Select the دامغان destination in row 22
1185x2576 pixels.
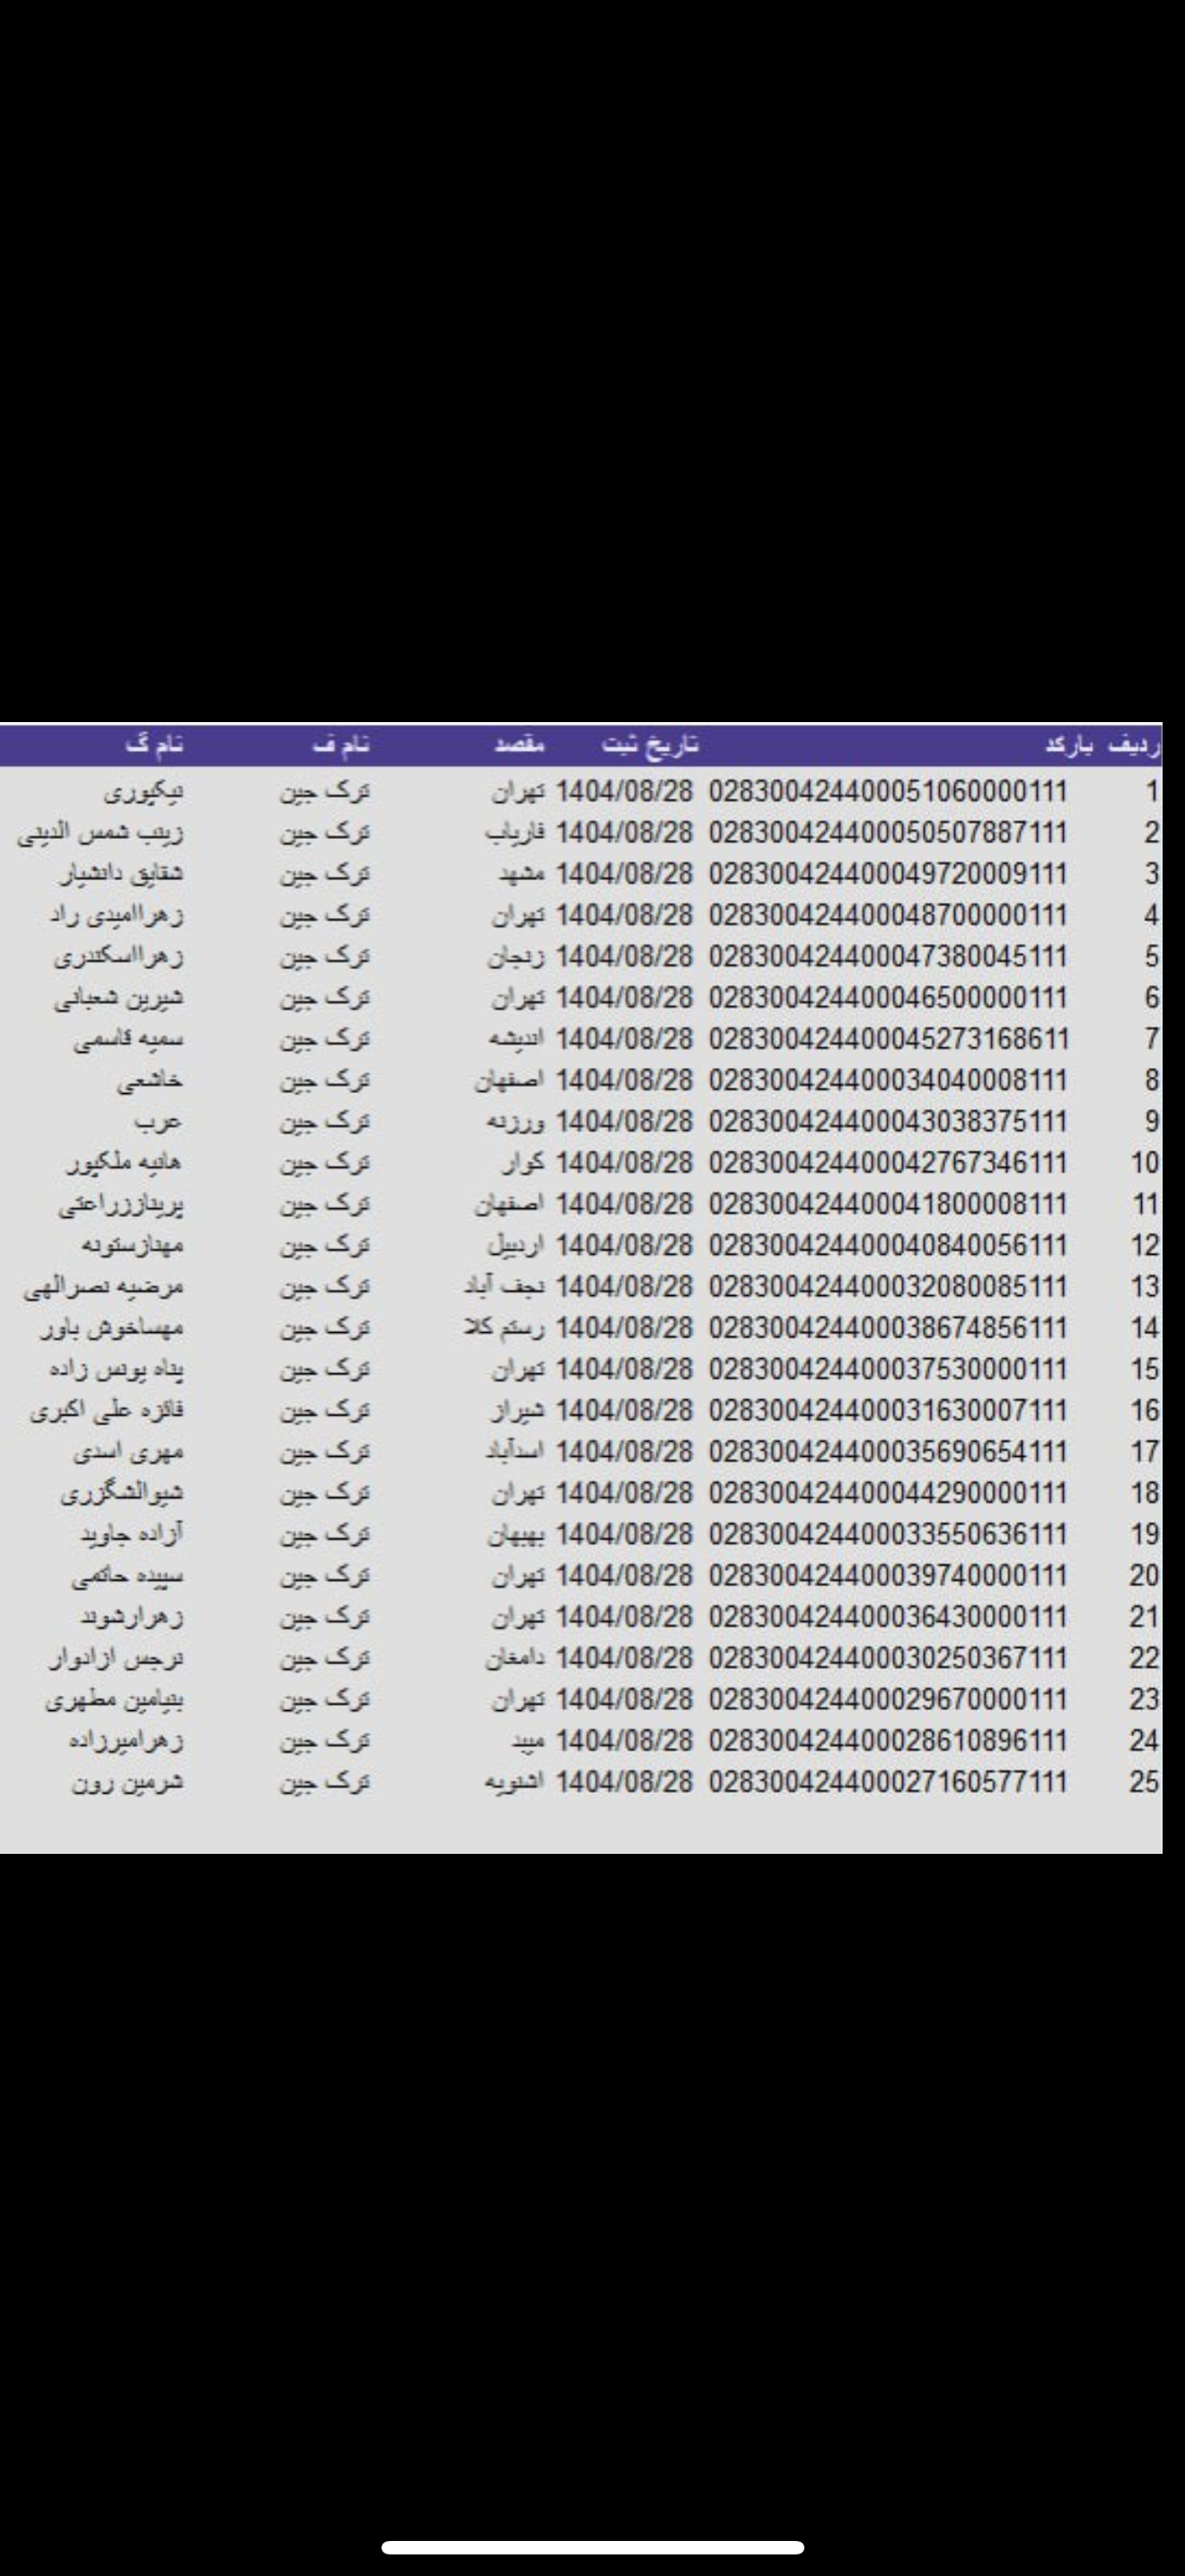[514, 1658]
